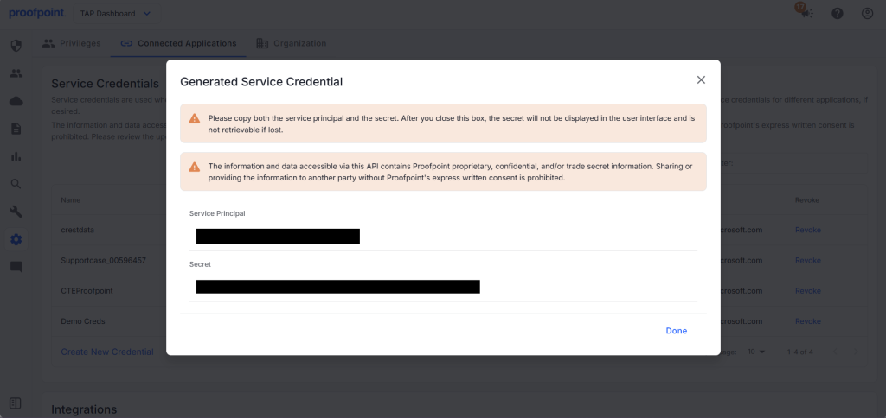Switch to the Organization tab
Screen dimensions: 886x418
[291, 43]
